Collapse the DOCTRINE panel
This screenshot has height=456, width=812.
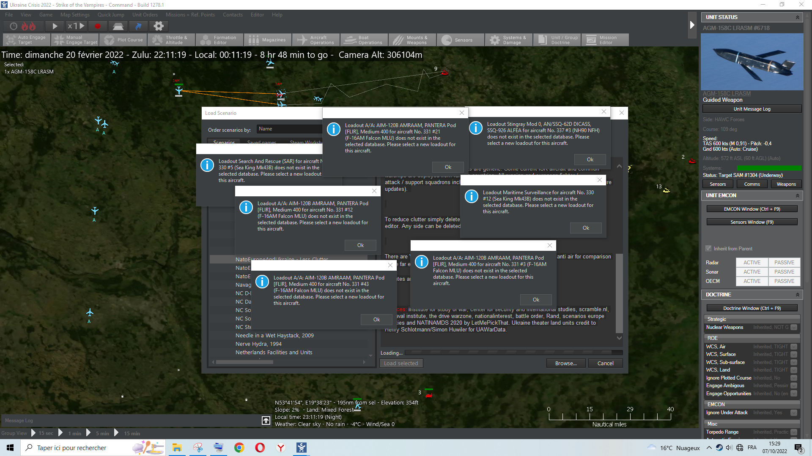click(x=798, y=295)
